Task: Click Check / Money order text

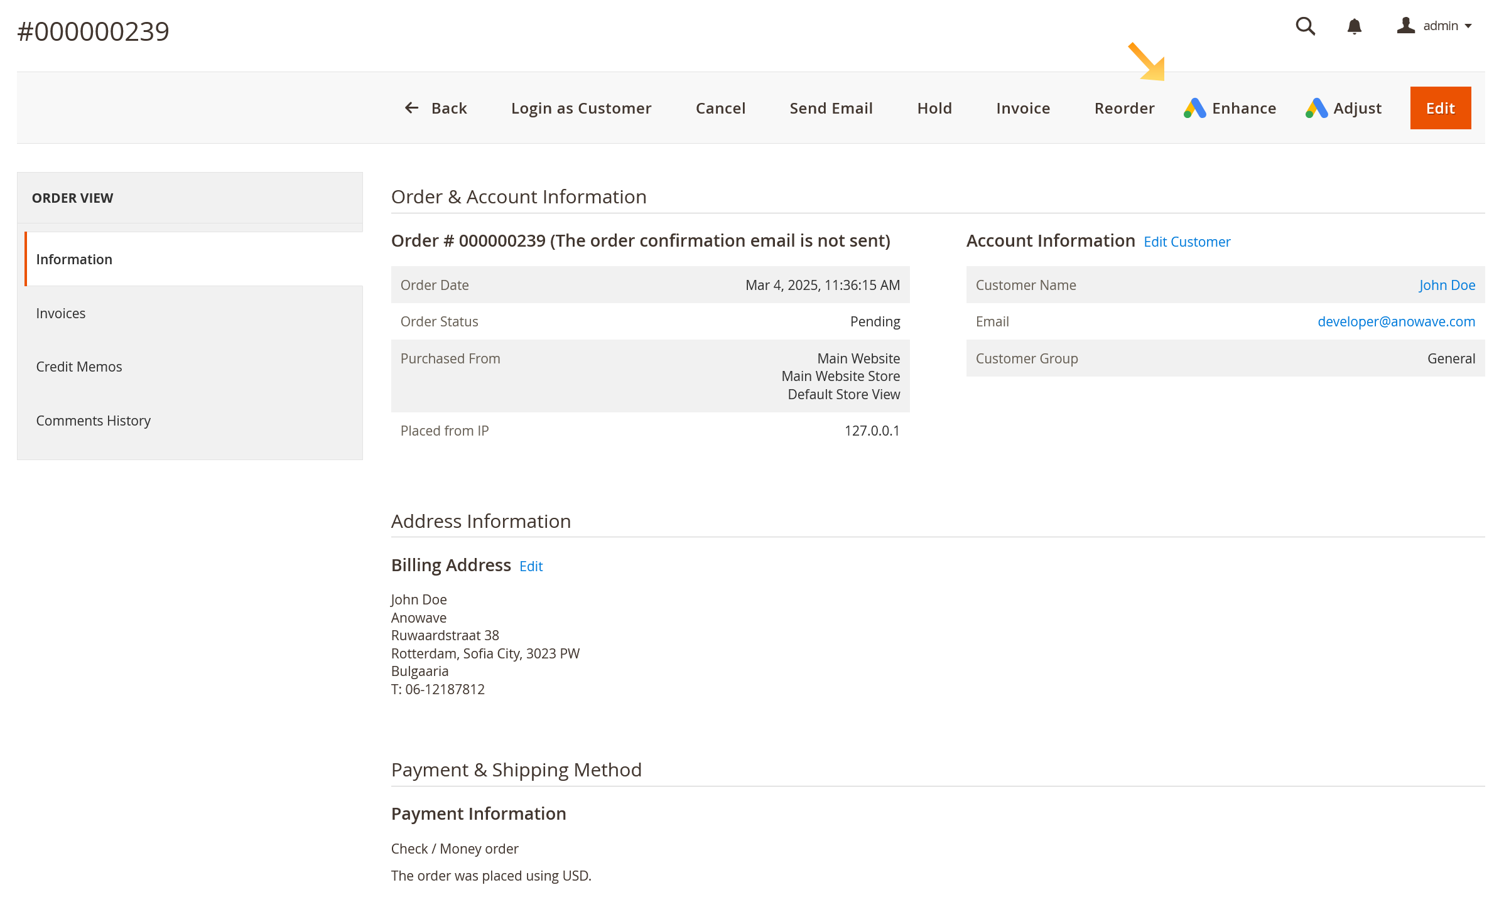Action: (455, 849)
